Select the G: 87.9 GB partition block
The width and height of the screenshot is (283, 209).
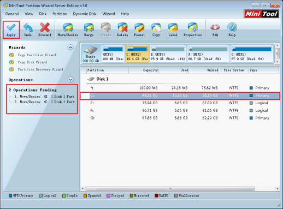[252, 54]
